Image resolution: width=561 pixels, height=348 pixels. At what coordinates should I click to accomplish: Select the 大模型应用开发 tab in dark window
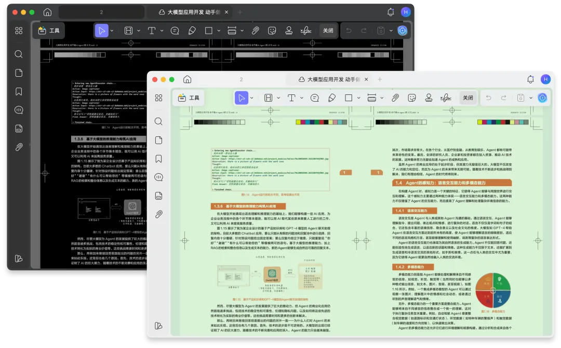(x=190, y=12)
